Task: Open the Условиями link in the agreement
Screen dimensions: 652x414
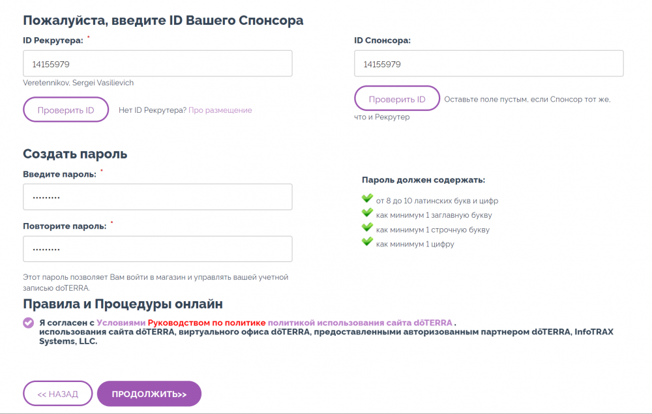Action: (121, 323)
